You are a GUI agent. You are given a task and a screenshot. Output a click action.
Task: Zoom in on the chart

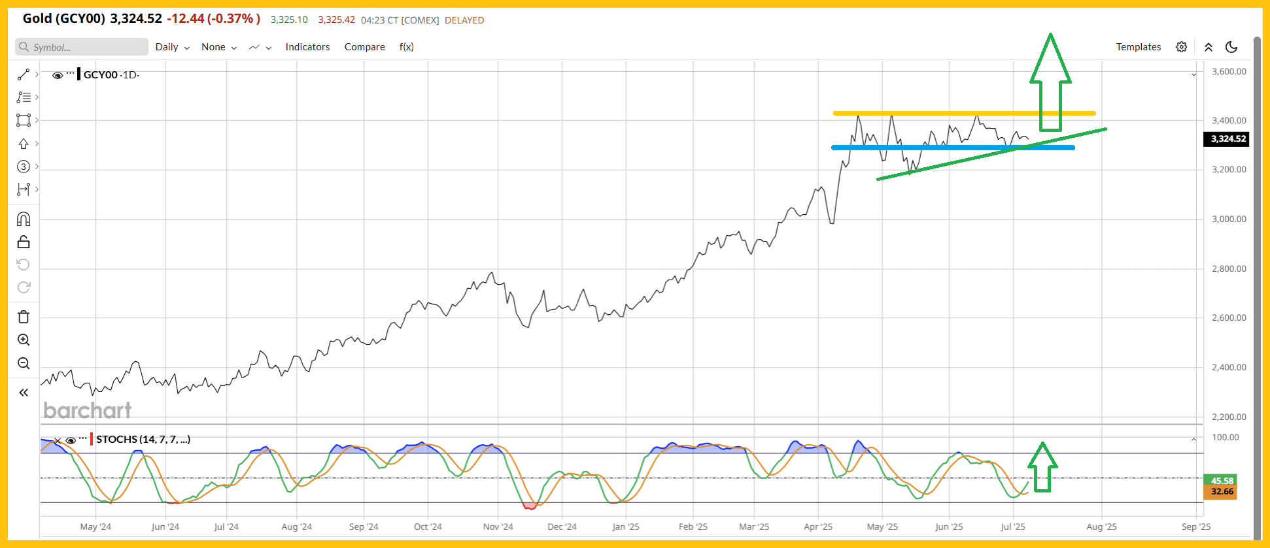pyautogui.click(x=24, y=340)
